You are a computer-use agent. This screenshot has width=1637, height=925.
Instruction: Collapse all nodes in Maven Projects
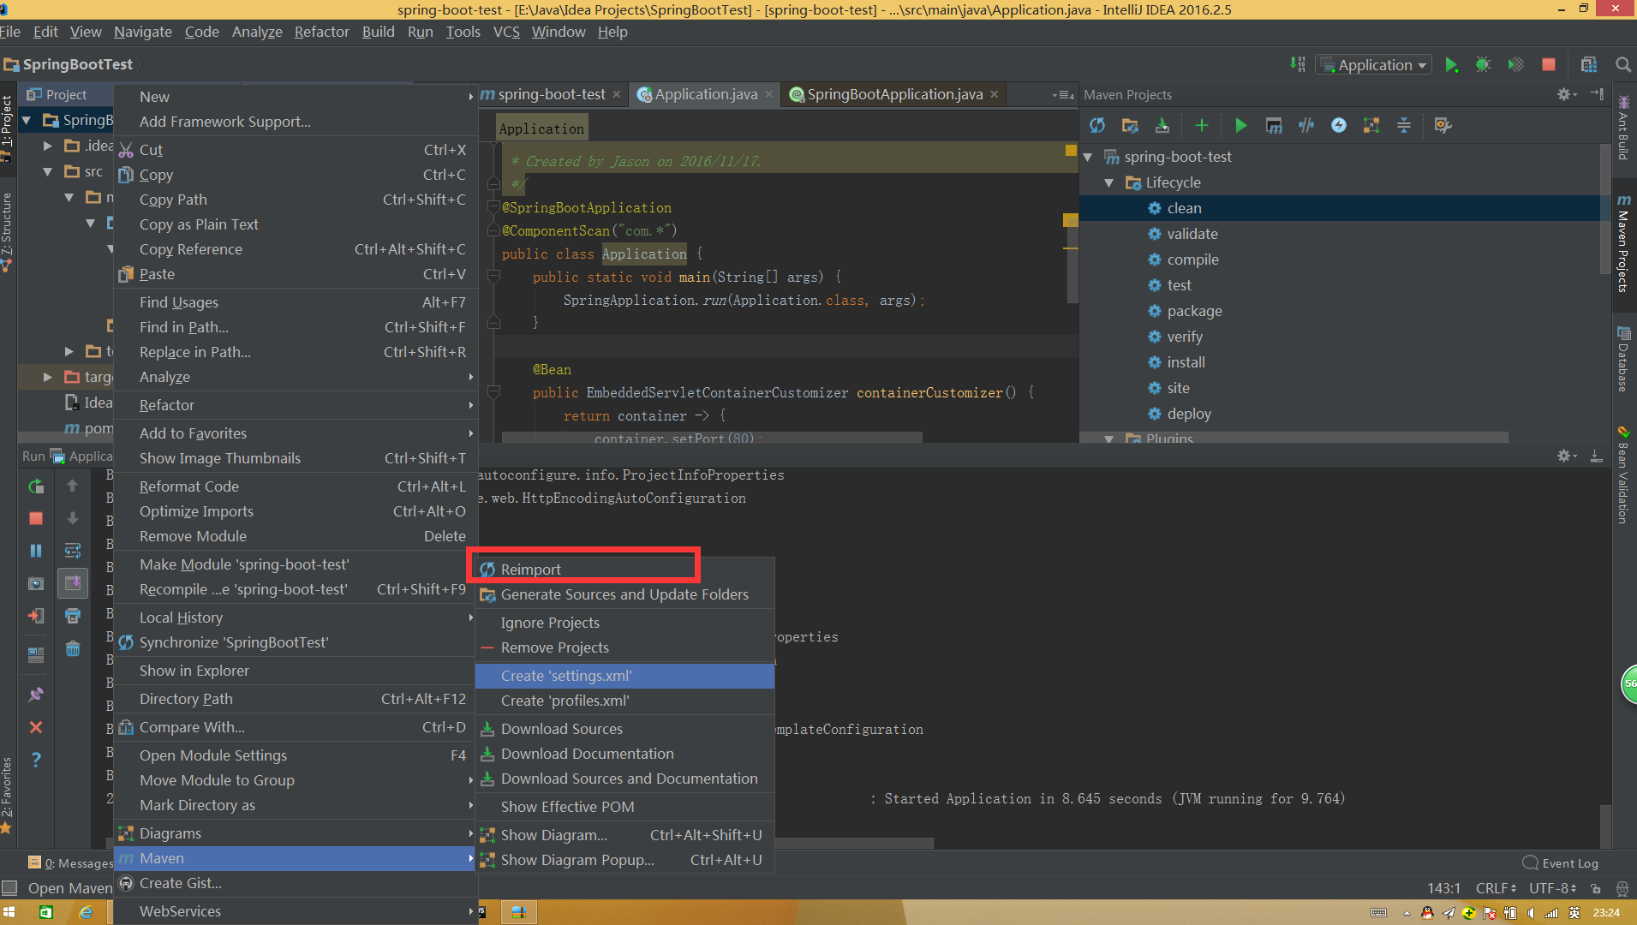pos(1404,126)
